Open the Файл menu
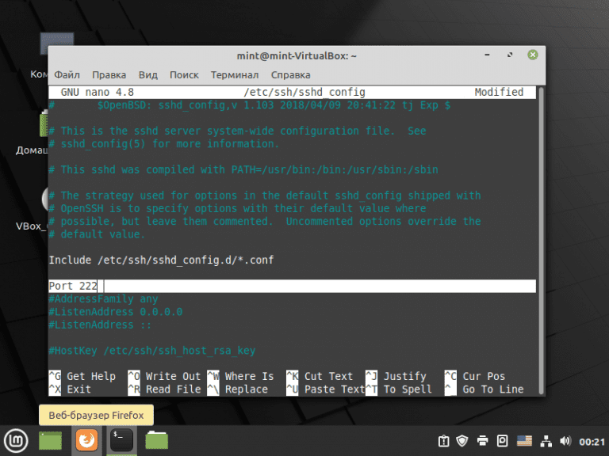 (67, 75)
